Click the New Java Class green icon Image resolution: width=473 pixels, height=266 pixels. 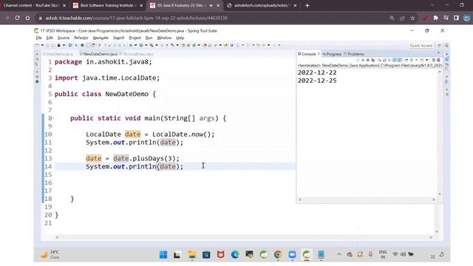(x=194, y=45)
